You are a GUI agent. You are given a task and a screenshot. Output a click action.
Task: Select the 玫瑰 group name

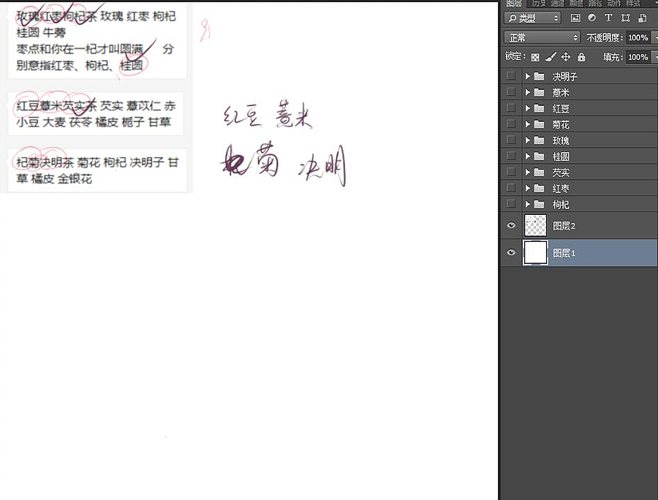[561, 140]
